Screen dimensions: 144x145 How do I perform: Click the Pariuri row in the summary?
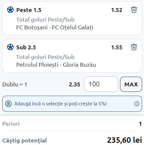(72, 124)
